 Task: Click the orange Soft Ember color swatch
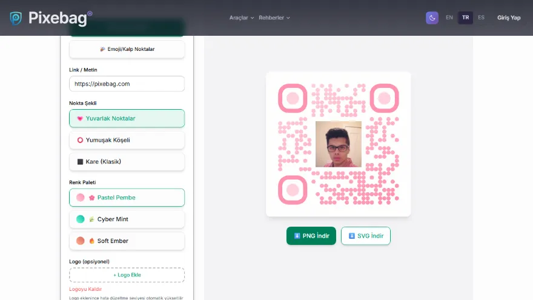coord(80,241)
